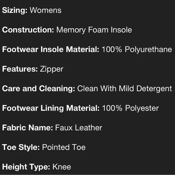Click the word Foam in Construction row
Screen dimensions: 175x175
(x=98, y=30)
